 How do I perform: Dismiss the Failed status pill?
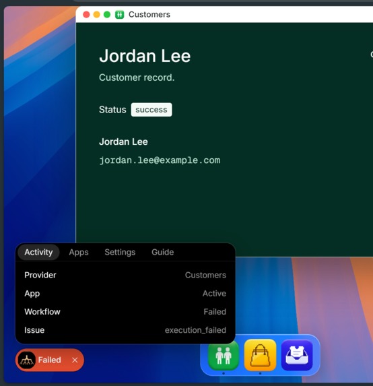click(x=75, y=360)
